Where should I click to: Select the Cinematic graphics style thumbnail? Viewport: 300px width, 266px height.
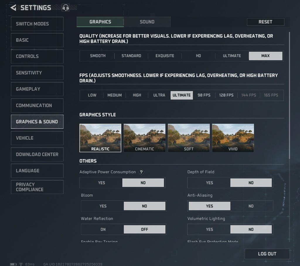pyautogui.click(x=144, y=138)
